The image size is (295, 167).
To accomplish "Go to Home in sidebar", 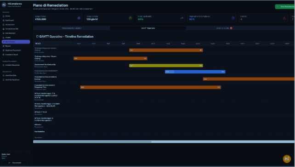I will click(x=16, y=16).
